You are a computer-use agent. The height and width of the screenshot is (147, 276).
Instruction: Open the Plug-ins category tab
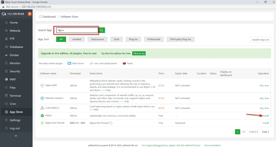[133, 39]
